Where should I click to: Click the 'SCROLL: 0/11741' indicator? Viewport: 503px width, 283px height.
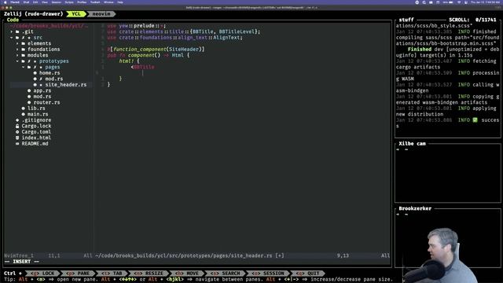[x=472, y=20]
